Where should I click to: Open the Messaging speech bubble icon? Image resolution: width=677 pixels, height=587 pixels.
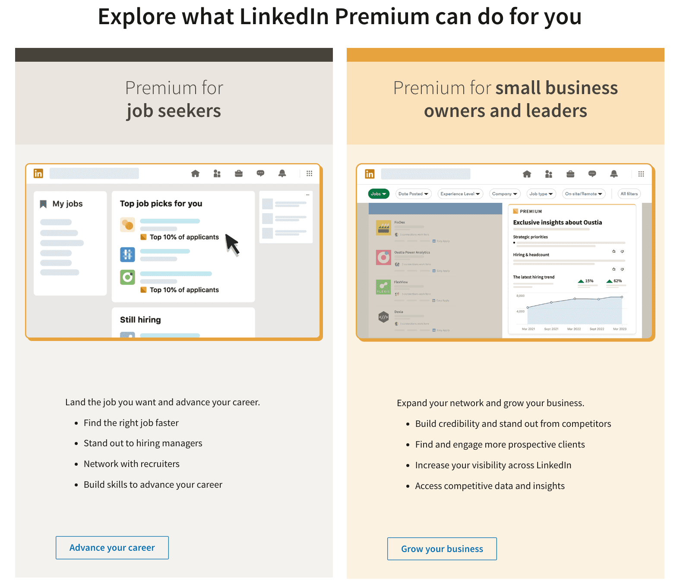coord(260,173)
